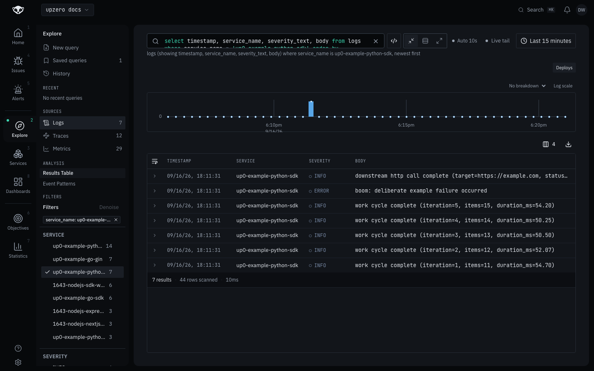This screenshot has height=371, width=594.
Task: Open the columns selector showing 4
Action: [x=549, y=144]
